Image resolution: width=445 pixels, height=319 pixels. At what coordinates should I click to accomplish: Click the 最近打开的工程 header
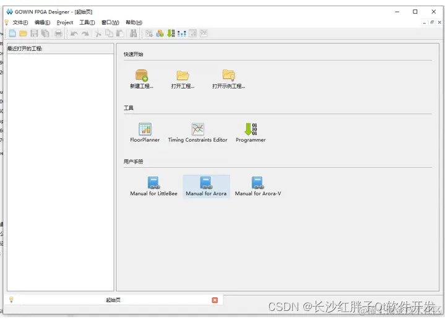pos(61,48)
